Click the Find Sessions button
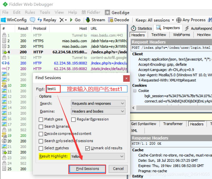212x179 pixels. [87, 169]
